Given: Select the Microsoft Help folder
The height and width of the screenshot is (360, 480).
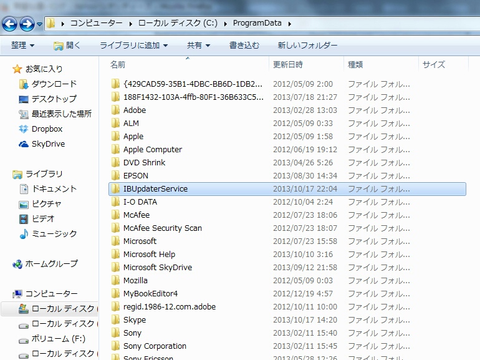Looking at the screenshot, I should tap(149, 255).
